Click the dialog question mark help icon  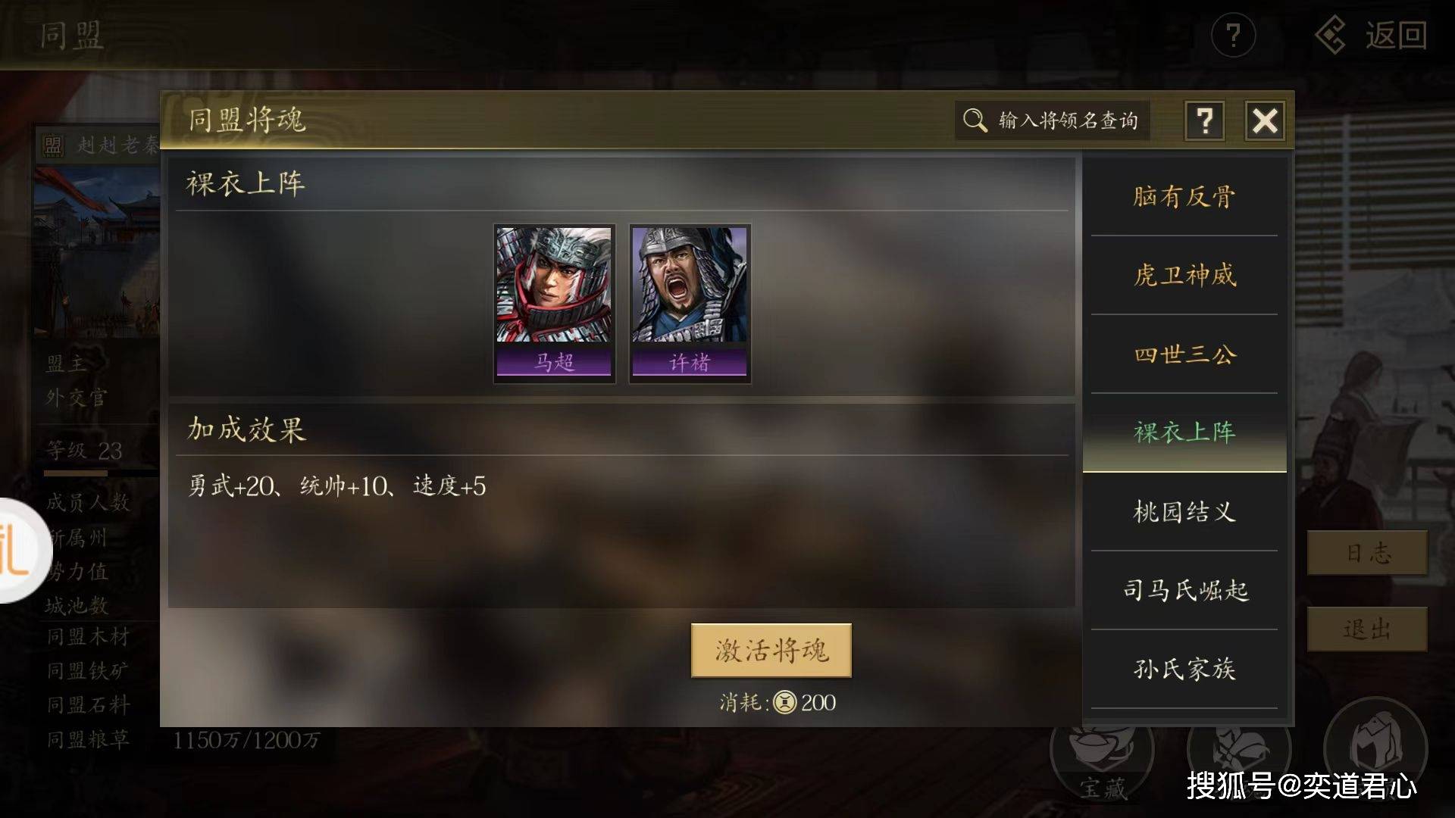(x=1204, y=120)
